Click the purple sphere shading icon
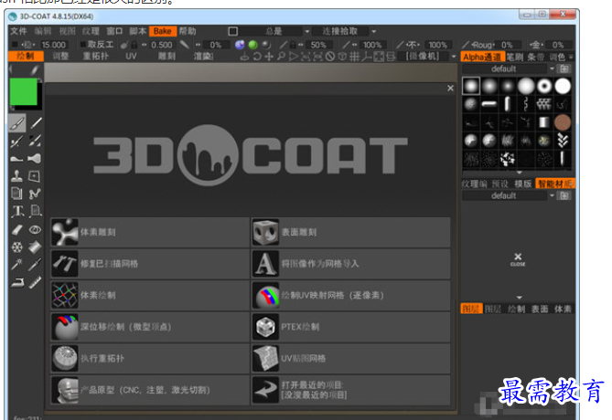Screen dimensions: 612x420 [240, 45]
